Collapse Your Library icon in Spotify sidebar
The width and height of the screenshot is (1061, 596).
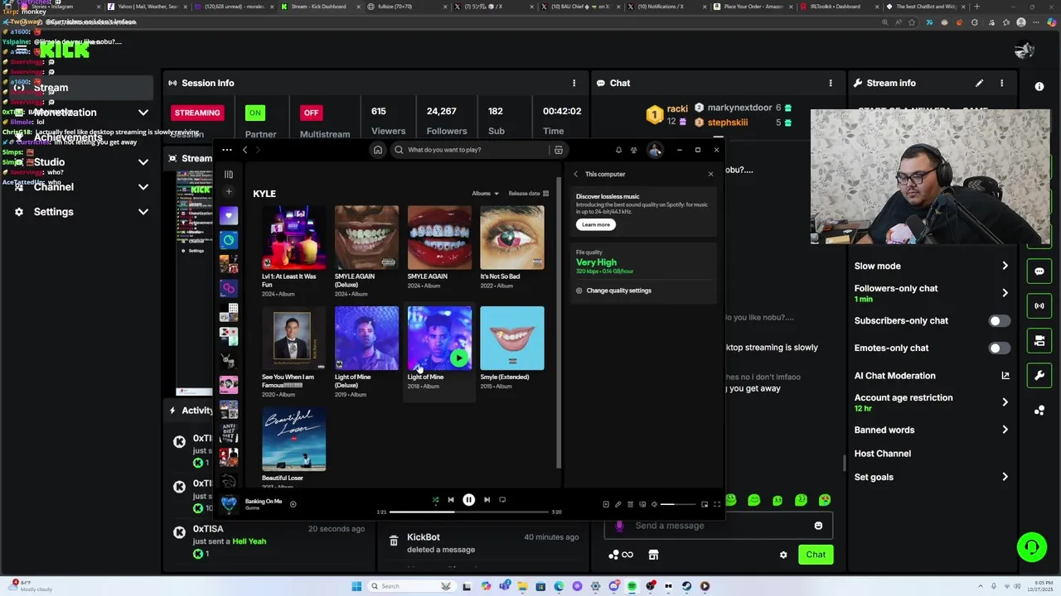229,175
